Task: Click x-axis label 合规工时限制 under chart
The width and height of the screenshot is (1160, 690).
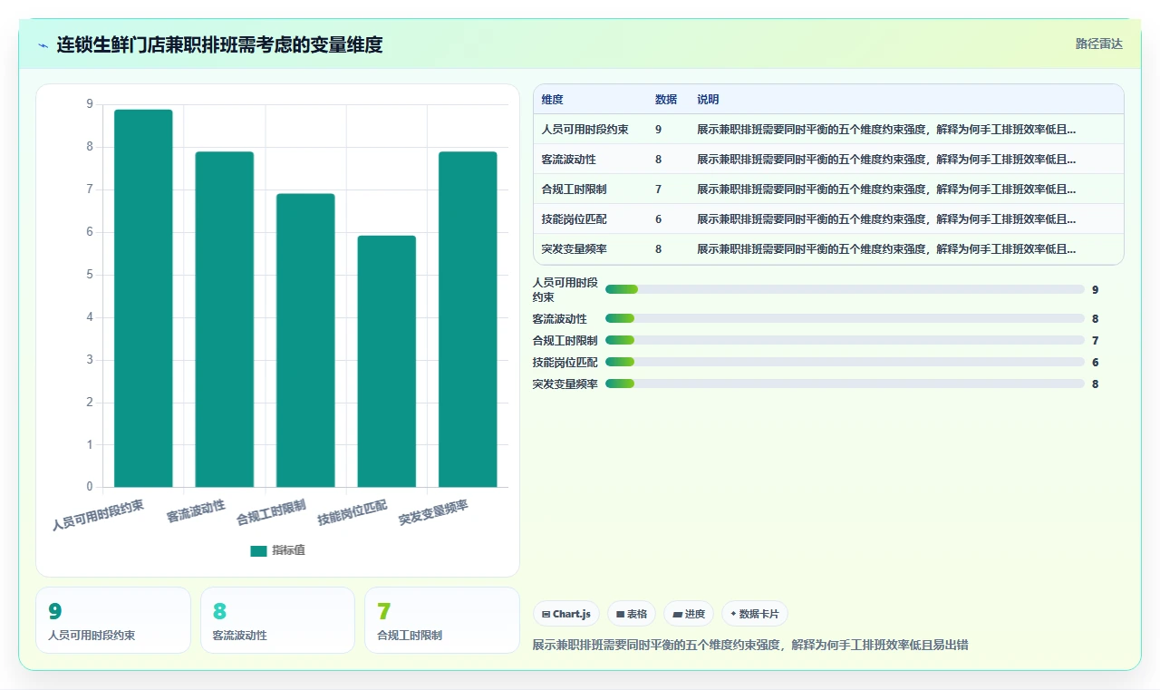Action: (271, 512)
